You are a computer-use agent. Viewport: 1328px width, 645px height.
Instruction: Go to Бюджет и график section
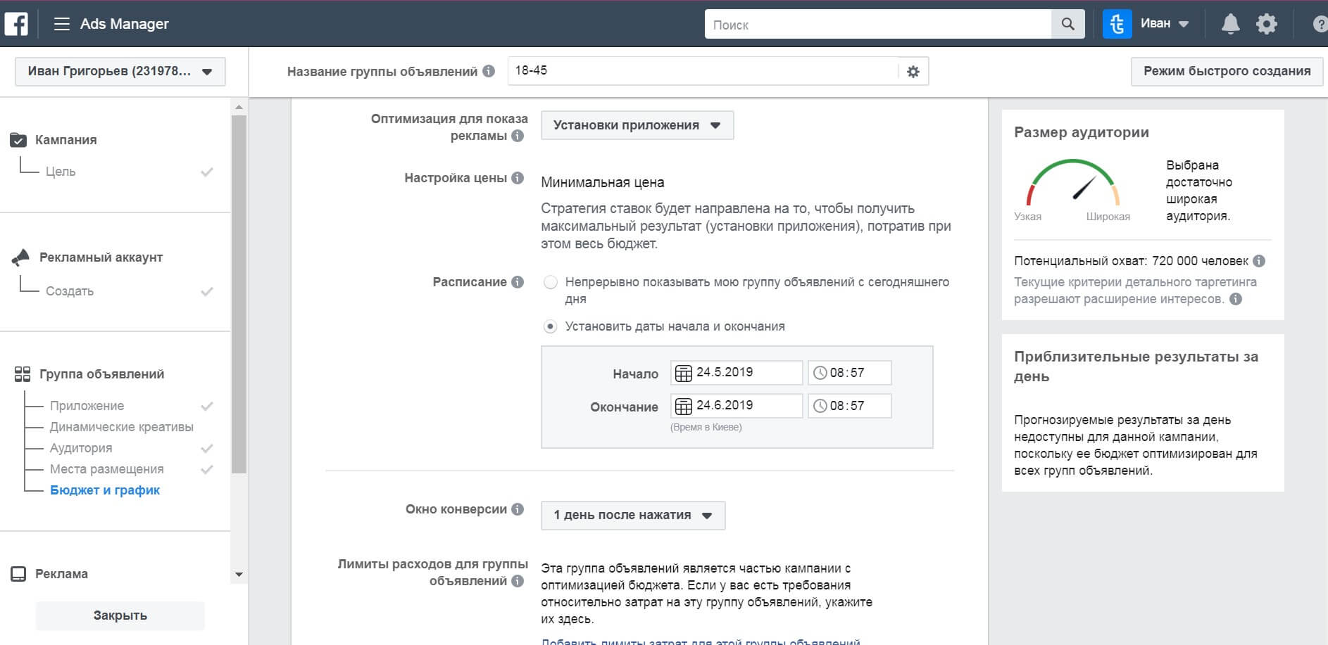105,490
